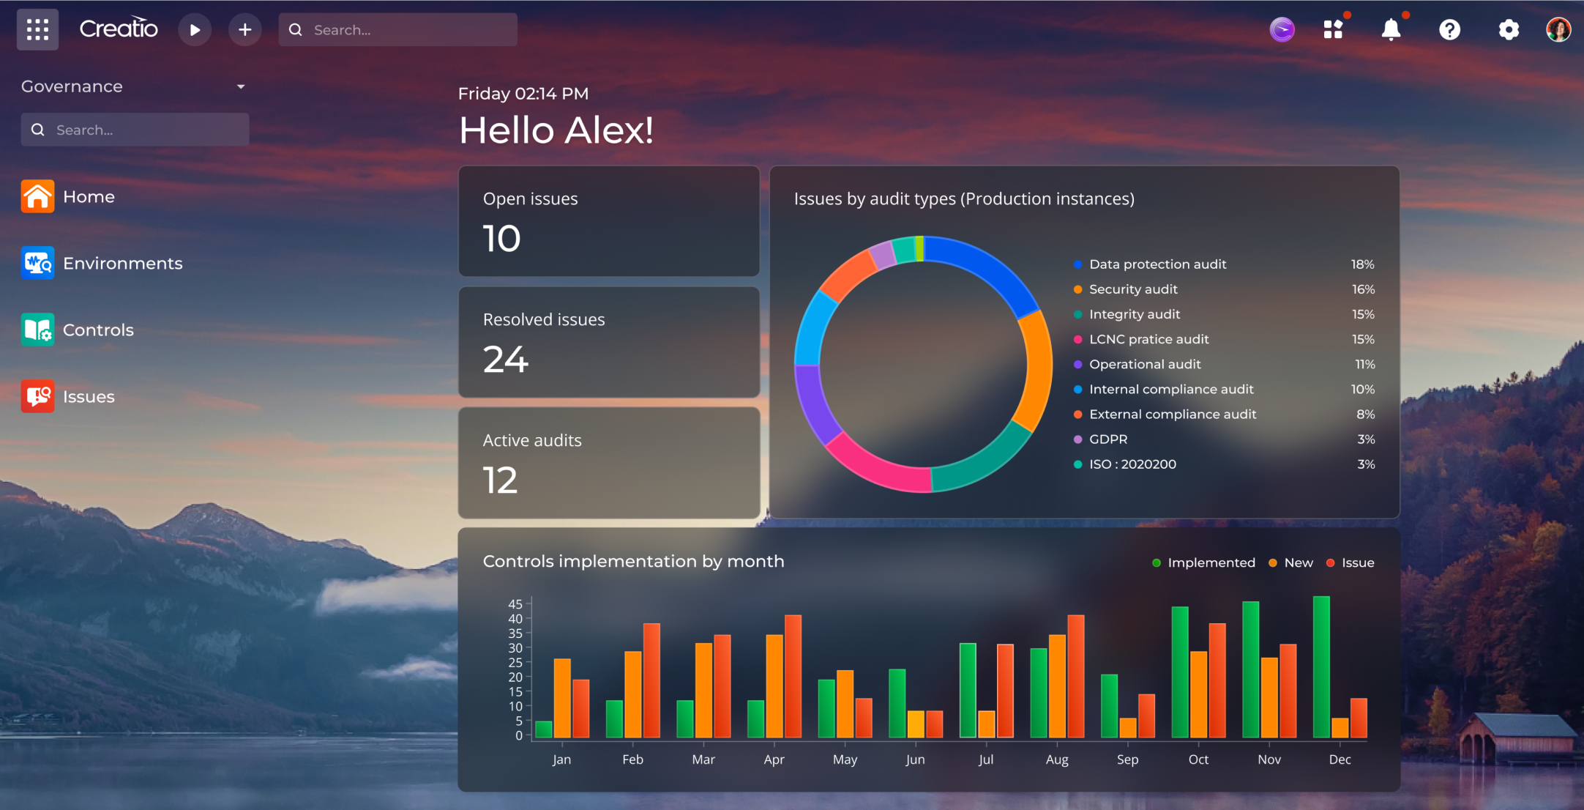Toggle the Issue legend item
Image resolution: width=1584 pixels, height=810 pixels.
pos(1350,562)
